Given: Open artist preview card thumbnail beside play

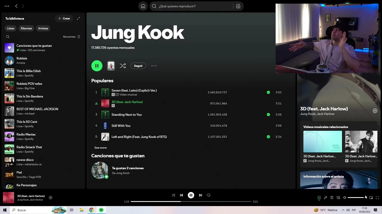Looking at the screenshot, I should click(111, 66).
